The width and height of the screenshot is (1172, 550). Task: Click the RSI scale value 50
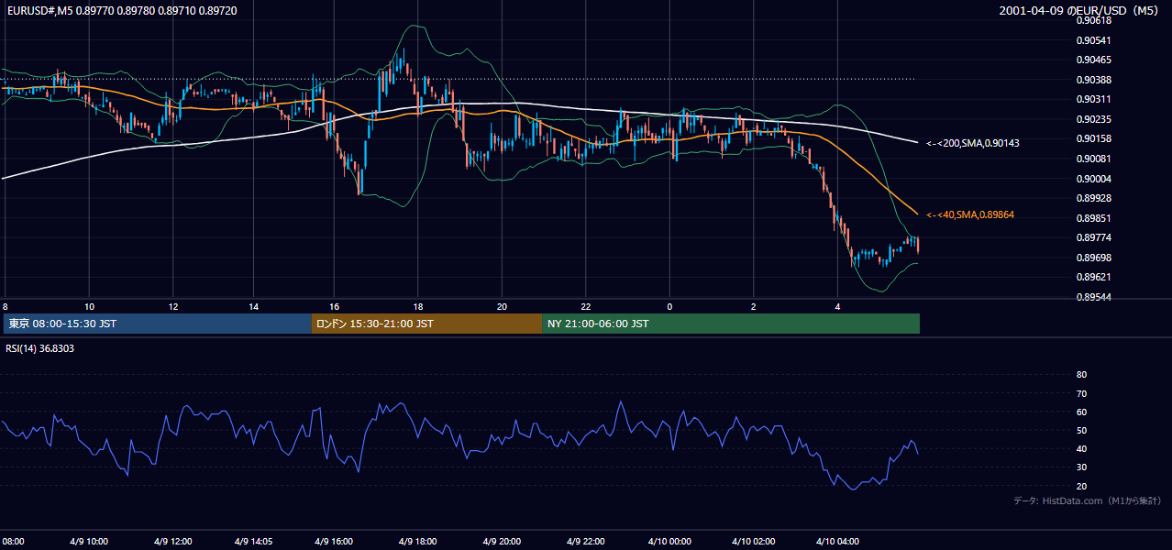[x=1081, y=430]
